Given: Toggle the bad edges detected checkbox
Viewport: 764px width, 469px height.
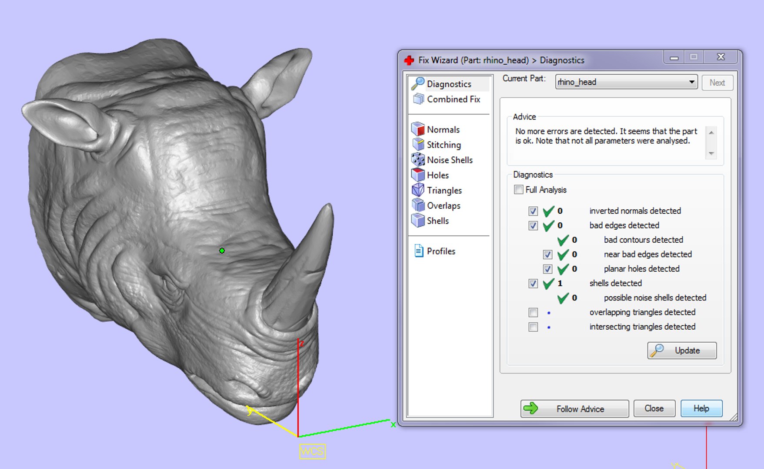Looking at the screenshot, I should [533, 226].
